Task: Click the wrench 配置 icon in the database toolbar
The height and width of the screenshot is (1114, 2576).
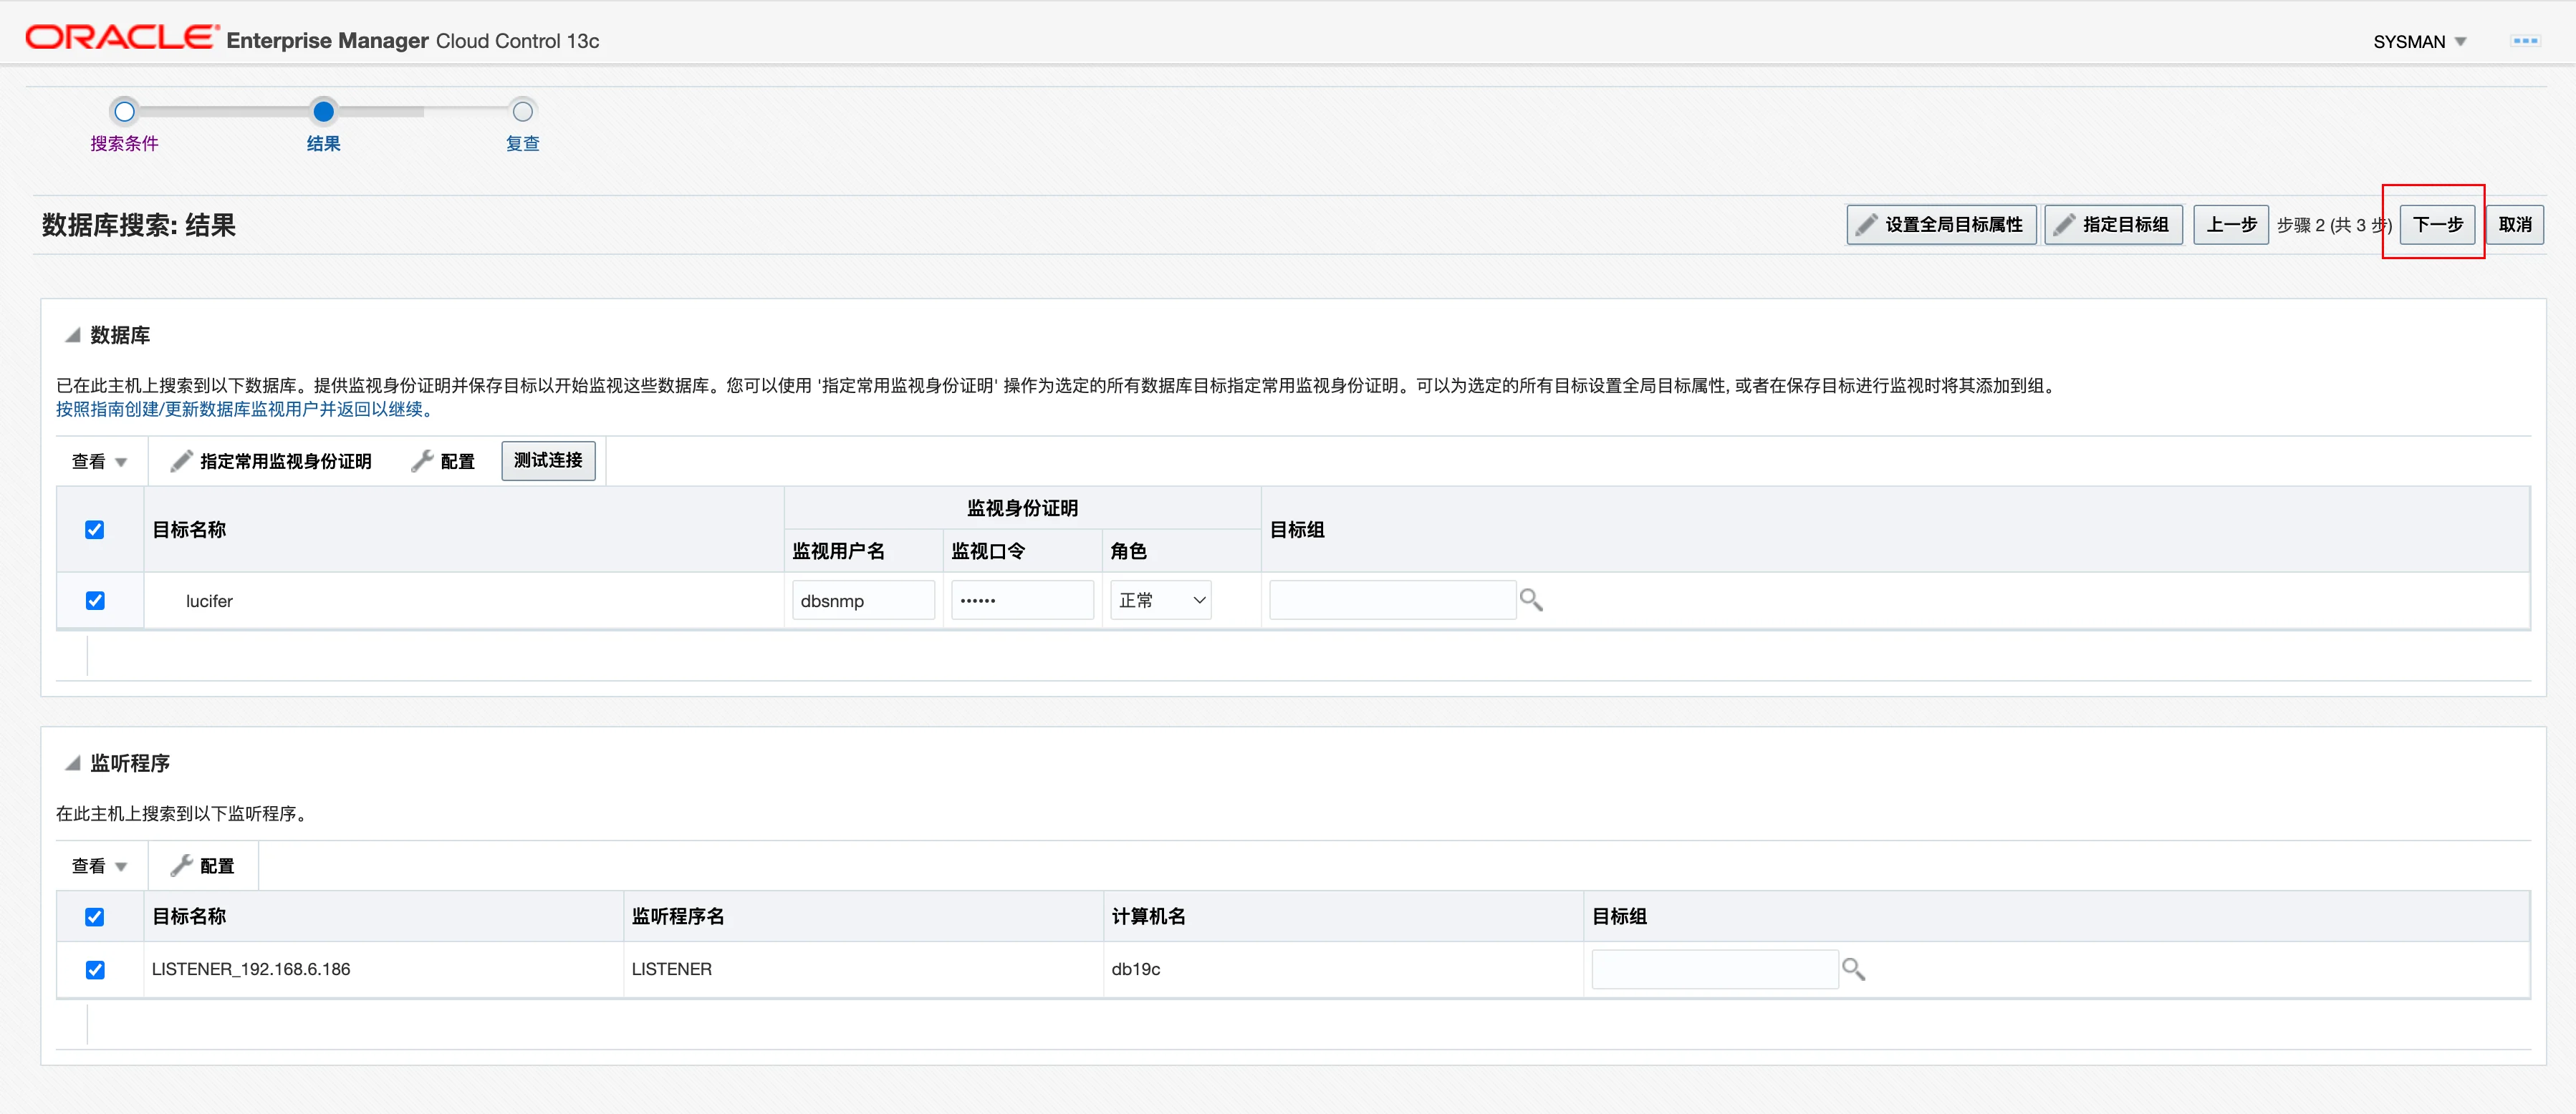Action: pos(422,460)
